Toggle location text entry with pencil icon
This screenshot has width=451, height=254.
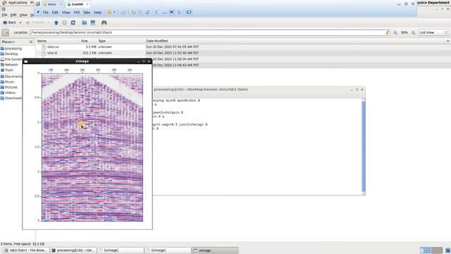[6, 32]
